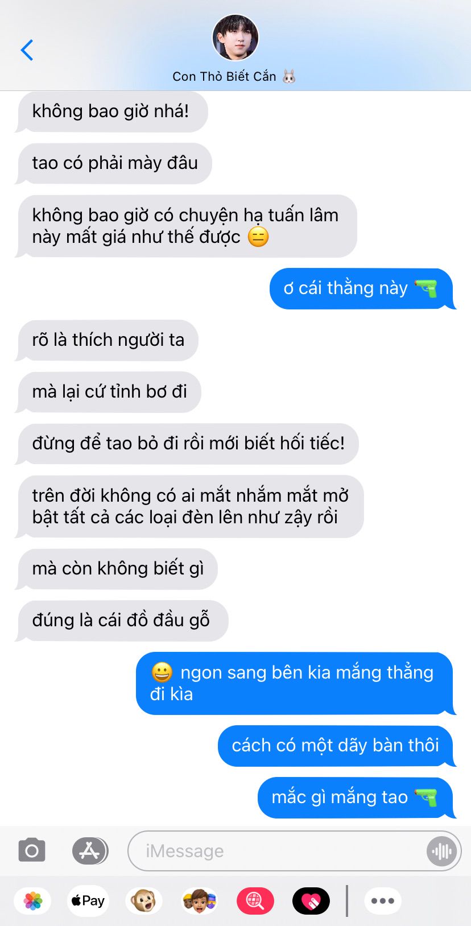Show more apps via three-dots icon
This screenshot has width=471, height=926.
382,901
